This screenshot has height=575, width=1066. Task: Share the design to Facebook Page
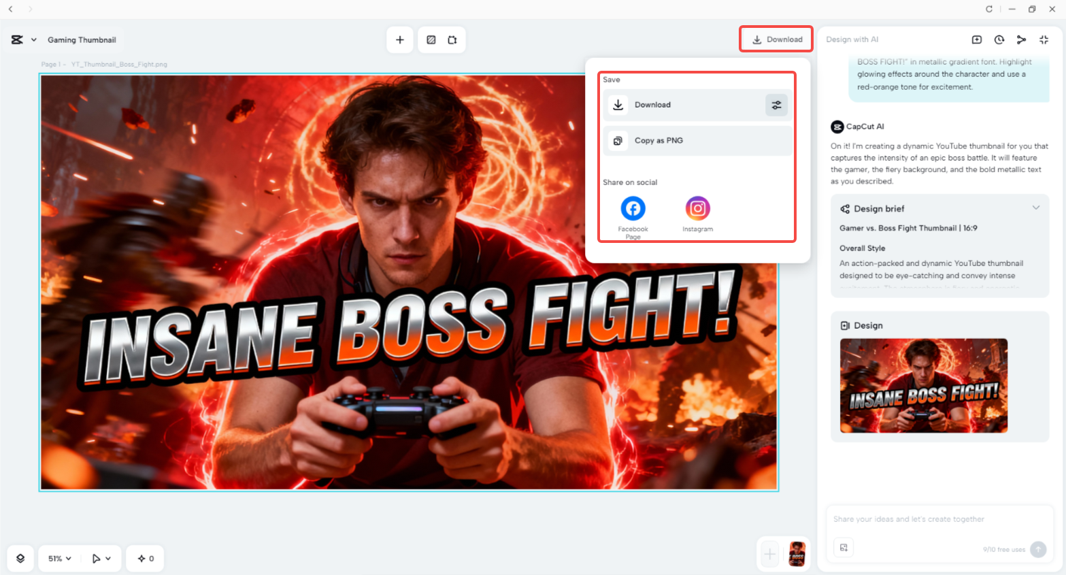point(633,208)
